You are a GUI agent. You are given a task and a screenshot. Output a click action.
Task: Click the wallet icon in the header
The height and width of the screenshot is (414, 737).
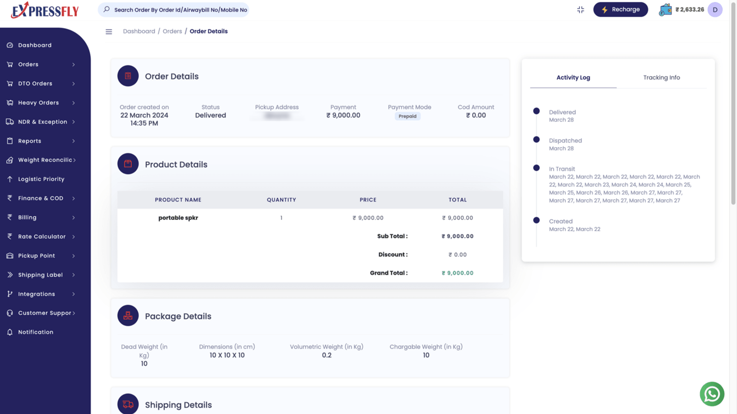(x=665, y=9)
